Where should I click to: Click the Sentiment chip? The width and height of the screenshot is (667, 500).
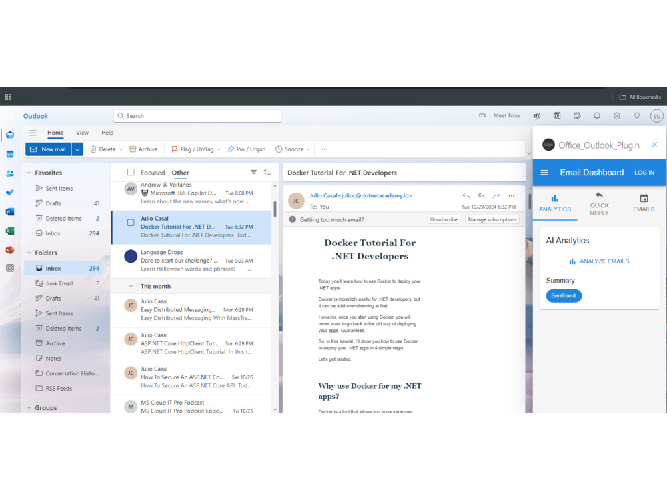pos(564,295)
